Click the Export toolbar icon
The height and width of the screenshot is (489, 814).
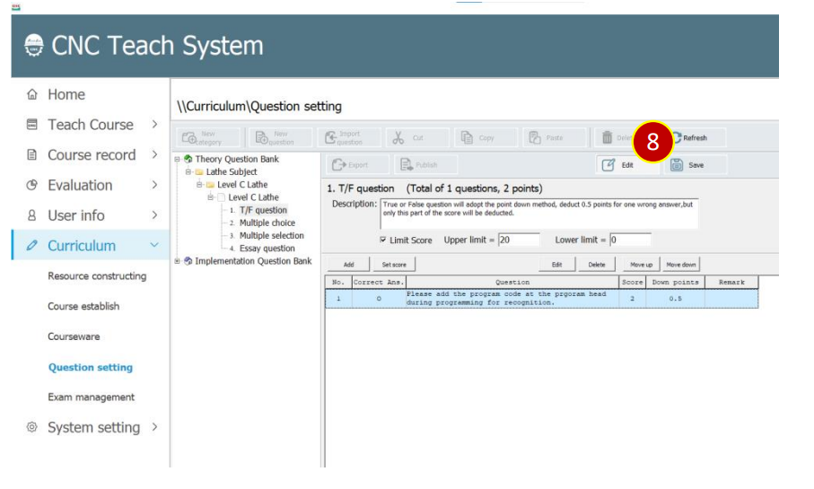pos(339,165)
